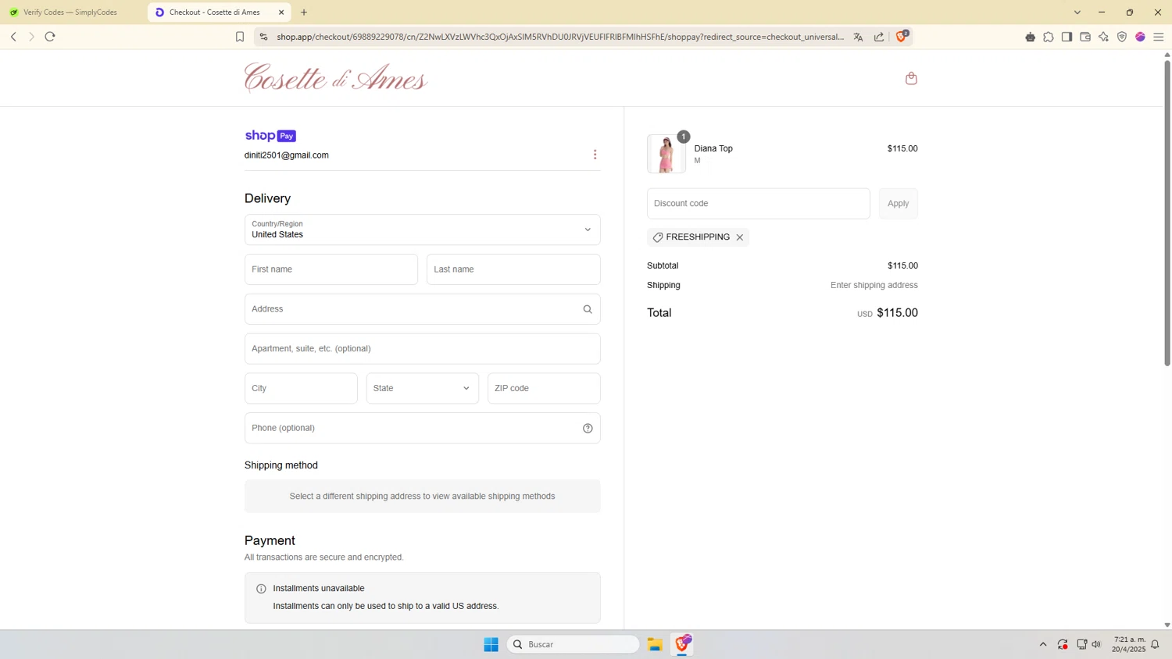
Task: Click the browser forward arrow
Action: 31,37
